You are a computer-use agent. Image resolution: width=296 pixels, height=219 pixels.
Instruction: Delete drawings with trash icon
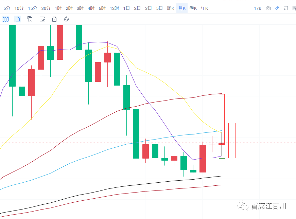click(x=54, y=19)
